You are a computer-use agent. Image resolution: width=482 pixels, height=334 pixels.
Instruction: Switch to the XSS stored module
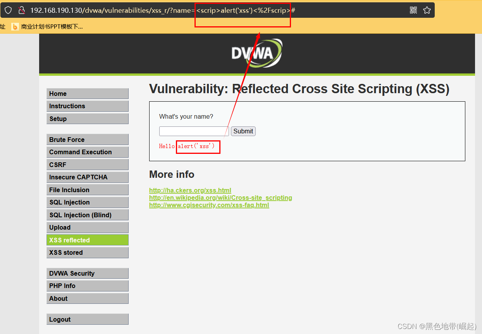[x=87, y=252]
